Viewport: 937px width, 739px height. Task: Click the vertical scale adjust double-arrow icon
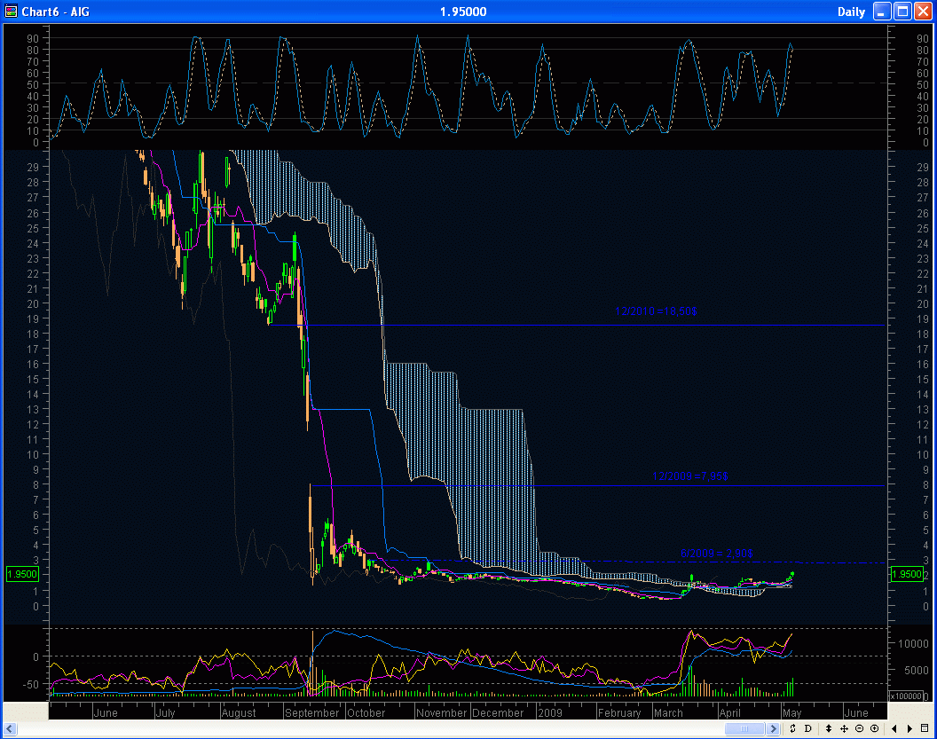click(829, 728)
